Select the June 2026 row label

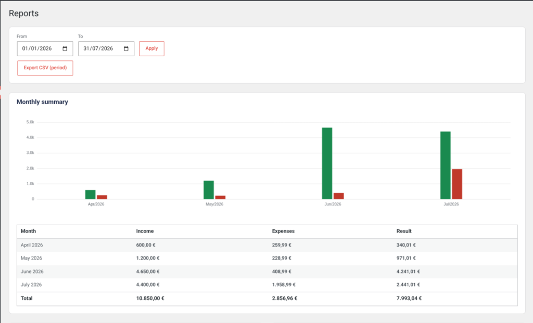(x=32, y=272)
